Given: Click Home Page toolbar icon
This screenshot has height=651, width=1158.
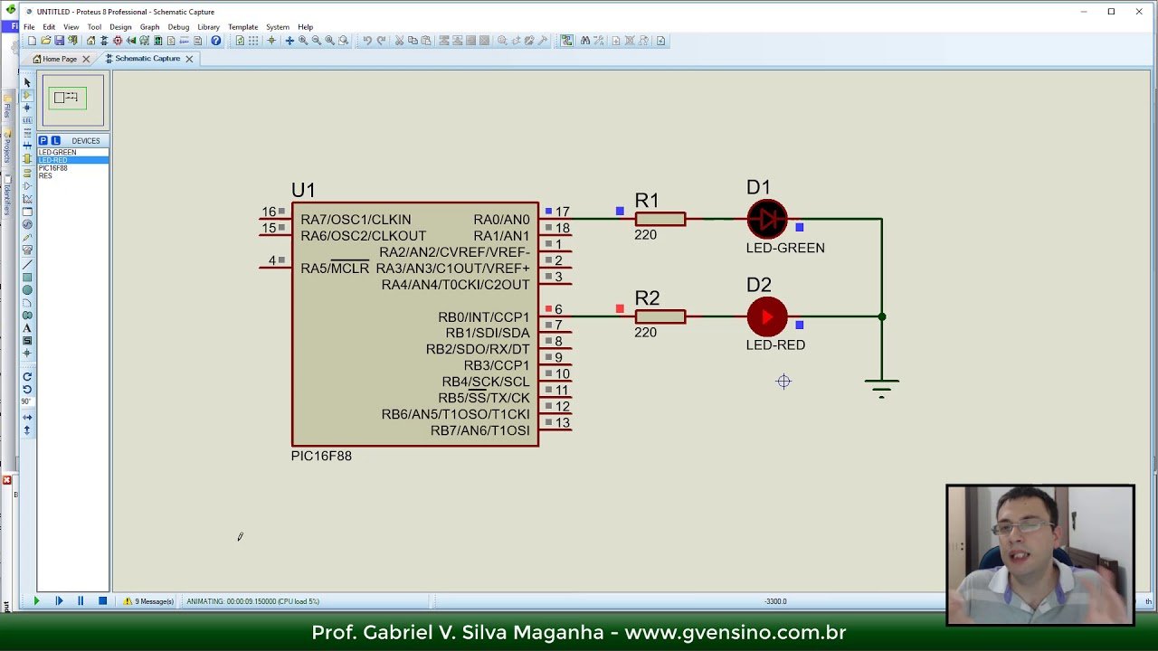Looking at the screenshot, I should pyautogui.click(x=90, y=41).
